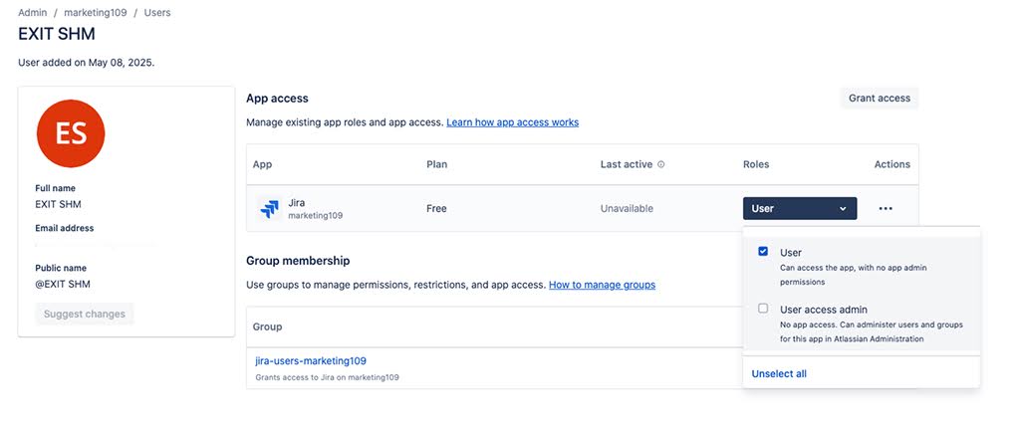Click 'Can access the app' role description
Screen dimensions: 1020x432
(x=853, y=275)
